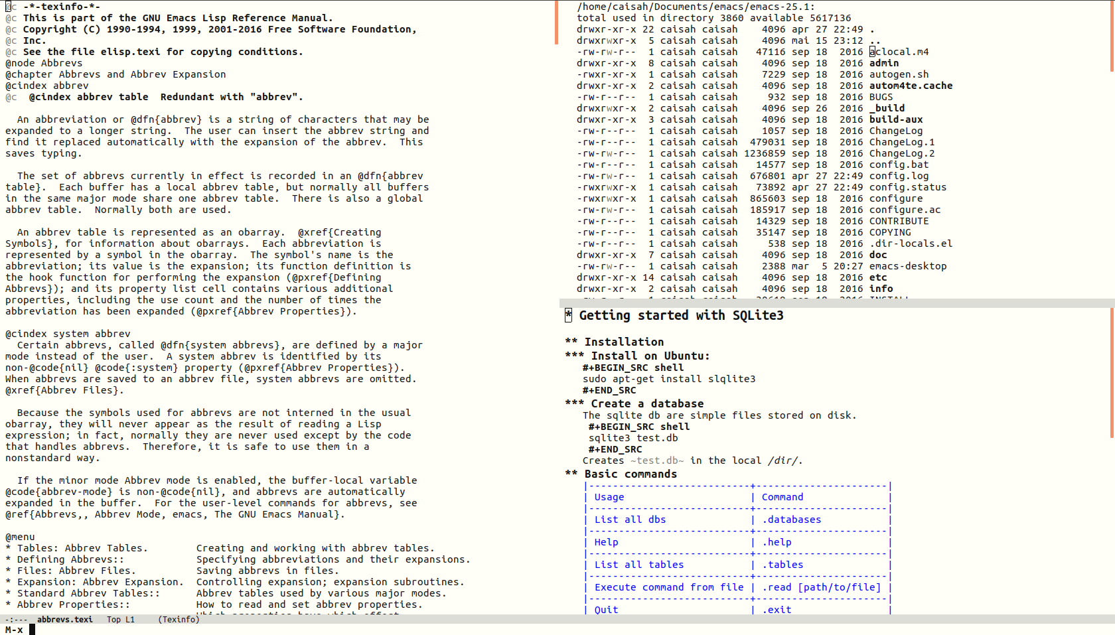Click the (Texinfo) major mode indicator
This screenshot has height=635, width=1115.
pos(179,619)
